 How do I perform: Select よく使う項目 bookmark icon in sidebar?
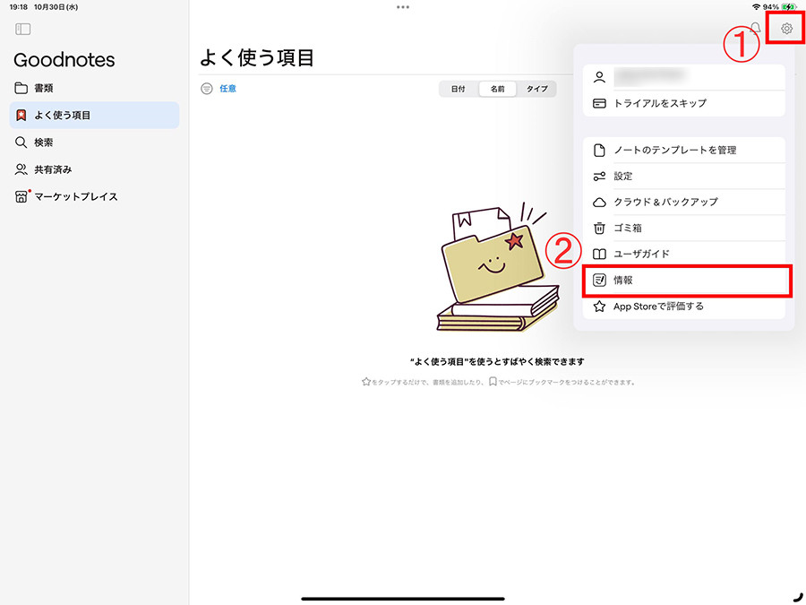click(21, 115)
